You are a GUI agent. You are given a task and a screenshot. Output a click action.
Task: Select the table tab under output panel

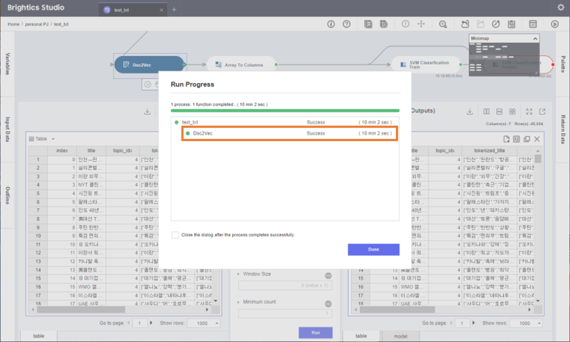click(x=361, y=336)
